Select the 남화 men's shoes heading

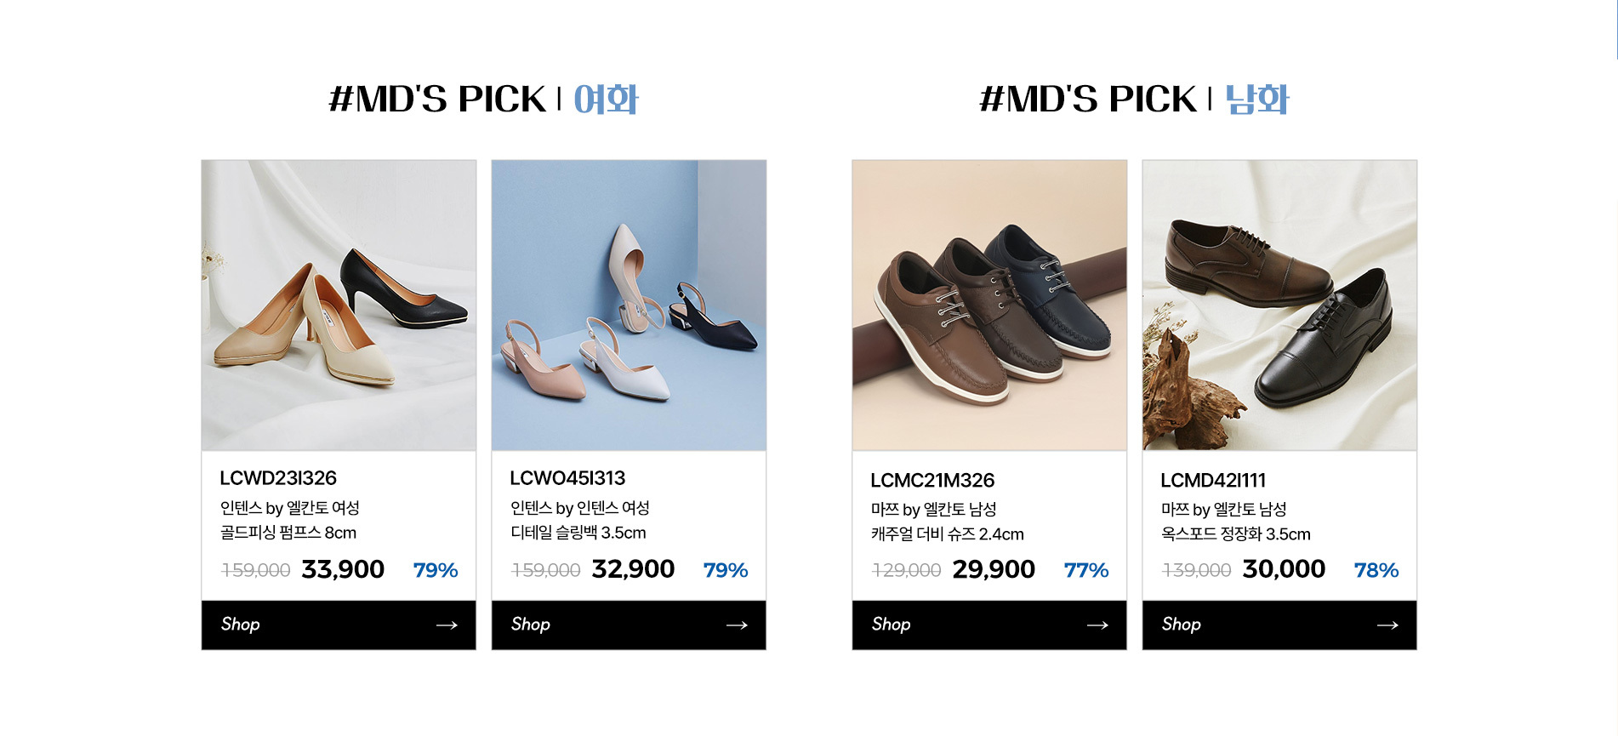point(1257,100)
